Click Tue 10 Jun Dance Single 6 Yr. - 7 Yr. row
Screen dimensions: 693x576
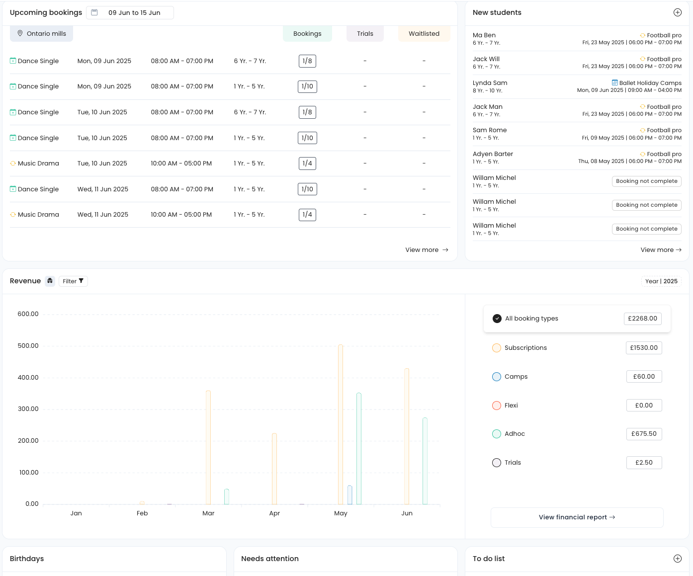pyautogui.click(x=230, y=112)
